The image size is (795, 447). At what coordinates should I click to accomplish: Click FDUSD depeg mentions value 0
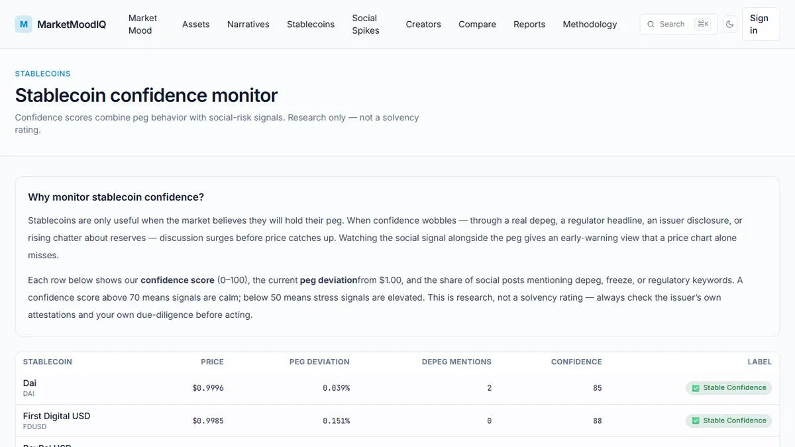[489, 421]
